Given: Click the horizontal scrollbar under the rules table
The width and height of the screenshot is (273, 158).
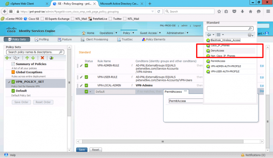Looking at the screenshot, I should click(x=162, y=141).
